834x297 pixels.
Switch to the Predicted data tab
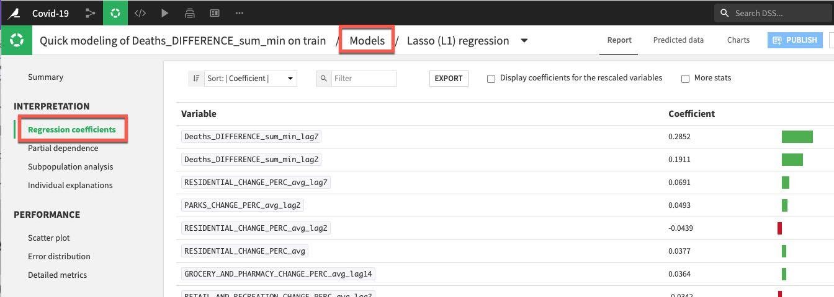pos(678,40)
